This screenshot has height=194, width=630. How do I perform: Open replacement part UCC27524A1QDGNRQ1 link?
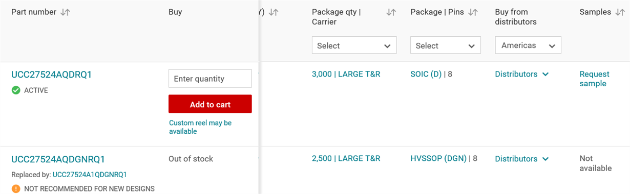(x=90, y=175)
